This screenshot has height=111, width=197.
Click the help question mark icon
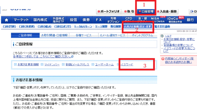click(162, 36)
